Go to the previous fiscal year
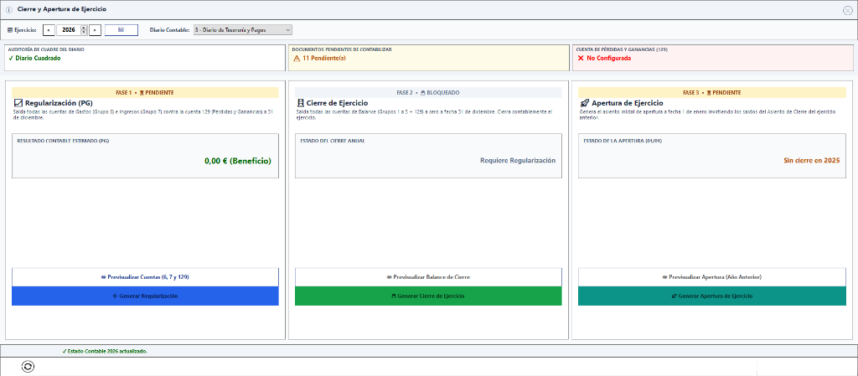Screen dimensions: 858x376 [x=48, y=30]
